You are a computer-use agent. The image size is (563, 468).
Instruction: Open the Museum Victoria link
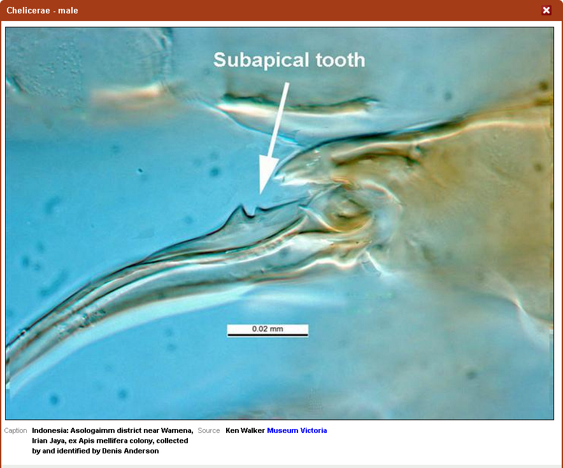click(297, 430)
